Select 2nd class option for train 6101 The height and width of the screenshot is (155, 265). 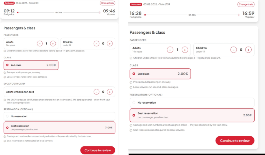point(31,65)
